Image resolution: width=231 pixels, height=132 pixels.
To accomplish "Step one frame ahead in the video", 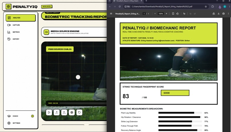I will (x=64, y=112).
